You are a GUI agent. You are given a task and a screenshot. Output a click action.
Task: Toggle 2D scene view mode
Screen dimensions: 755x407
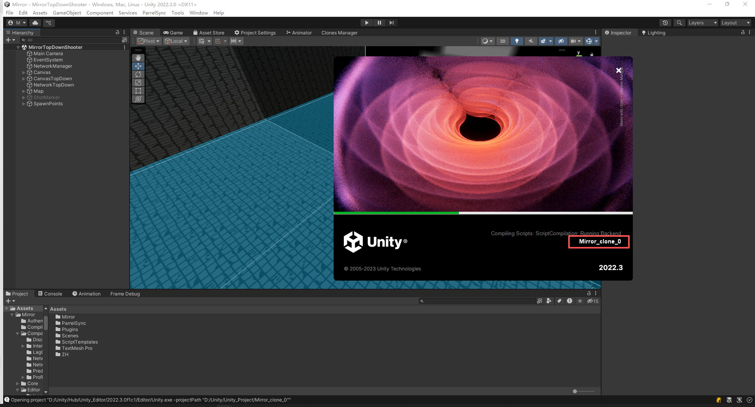click(x=503, y=41)
